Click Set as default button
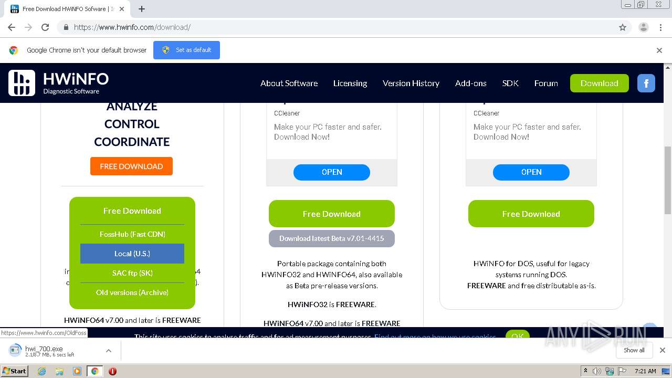672x378 pixels. (186, 50)
